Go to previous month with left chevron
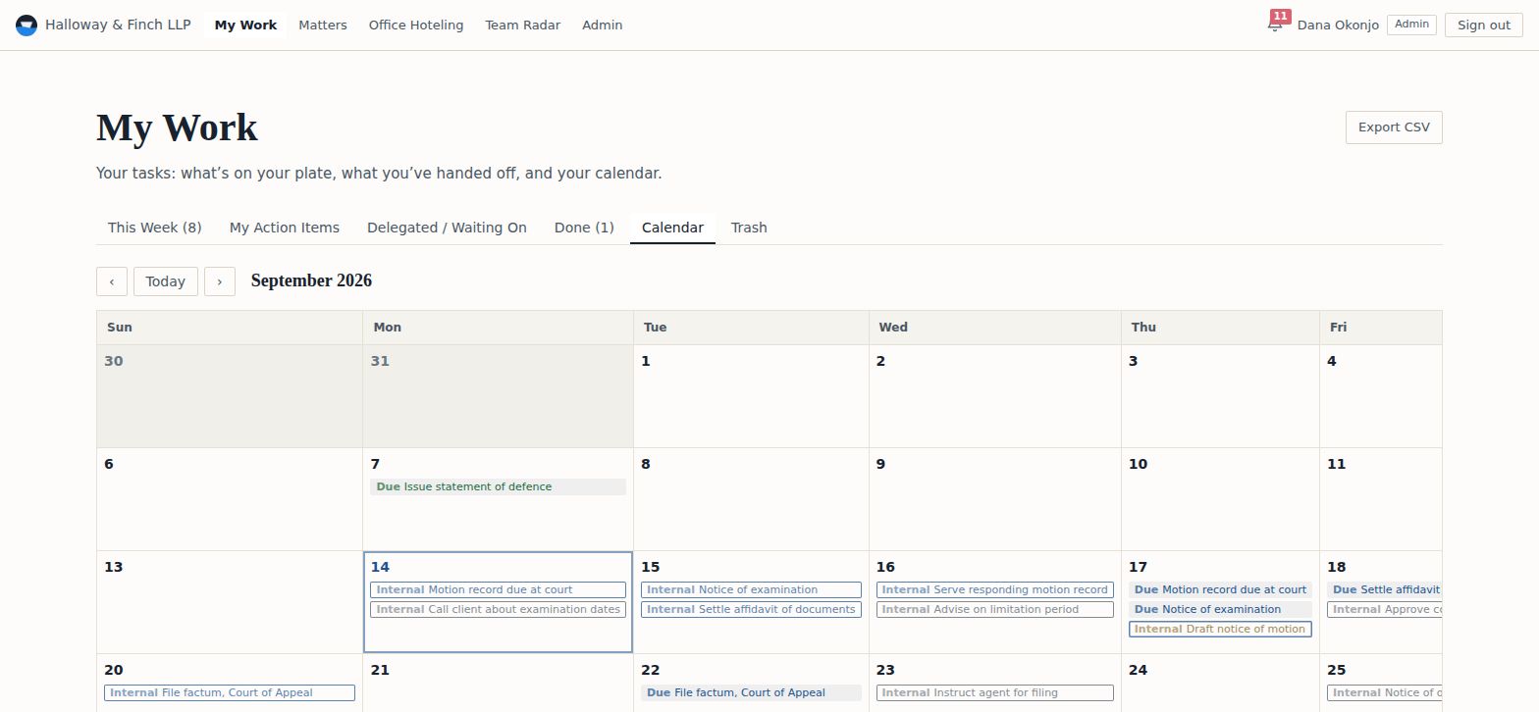 click(112, 281)
